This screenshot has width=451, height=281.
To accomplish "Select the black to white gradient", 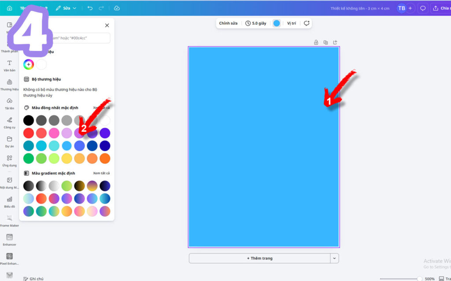I will [41, 186].
